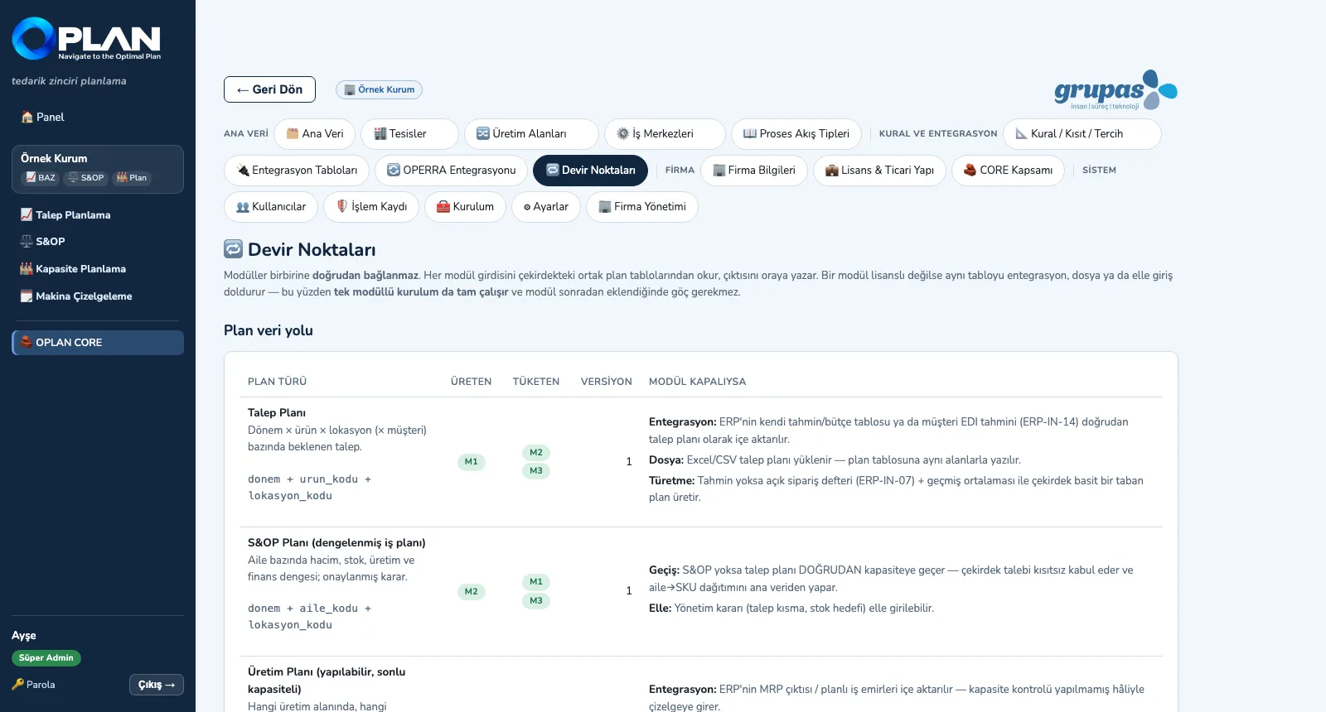Viewport: 1326px width, 712px height.
Task: Click the Lisans & Ticari Yapı briefcase icon
Action: point(832,170)
